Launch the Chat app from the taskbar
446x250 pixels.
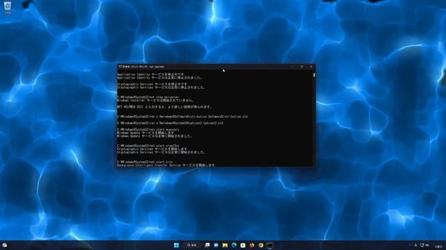[216, 245]
